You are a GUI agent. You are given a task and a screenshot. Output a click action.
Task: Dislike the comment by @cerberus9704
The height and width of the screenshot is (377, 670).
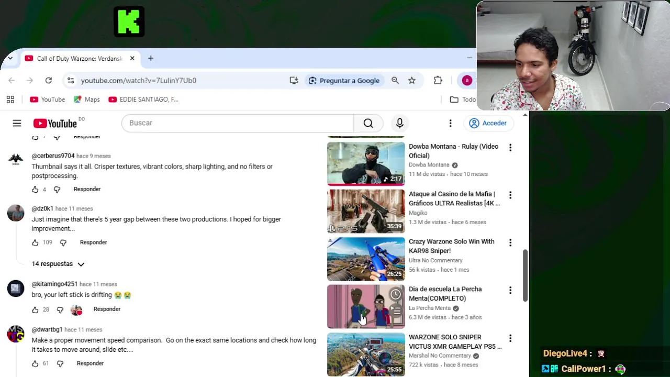tap(57, 189)
